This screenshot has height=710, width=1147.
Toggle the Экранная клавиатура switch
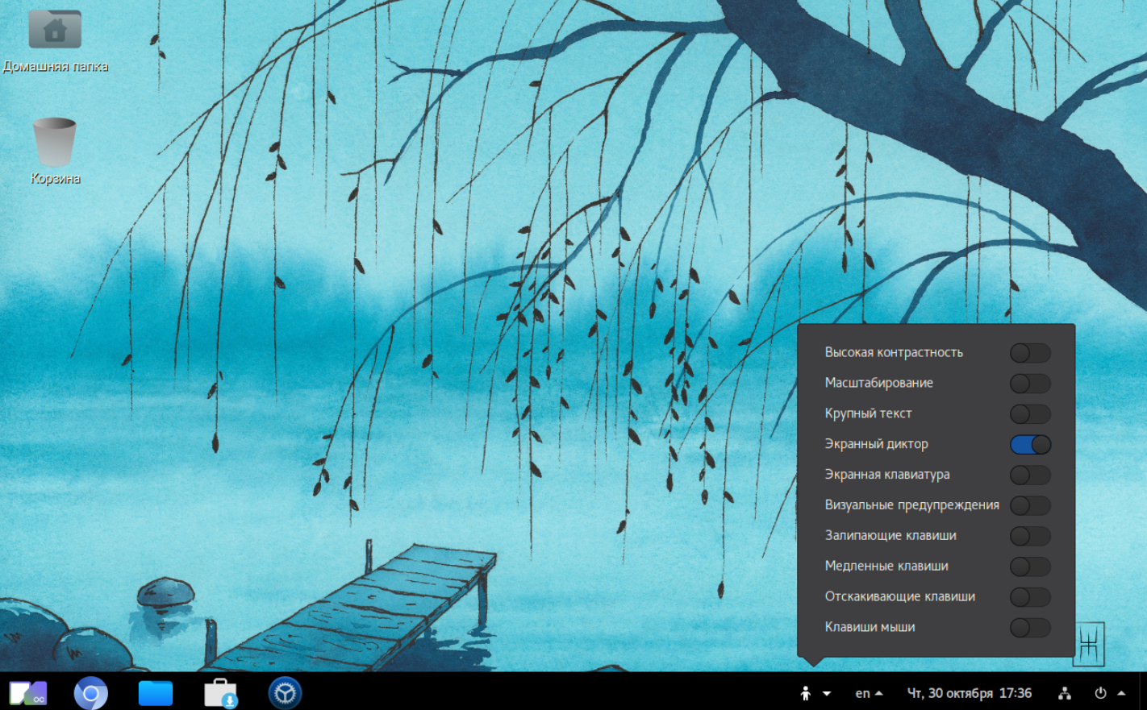pyautogui.click(x=1030, y=475)
